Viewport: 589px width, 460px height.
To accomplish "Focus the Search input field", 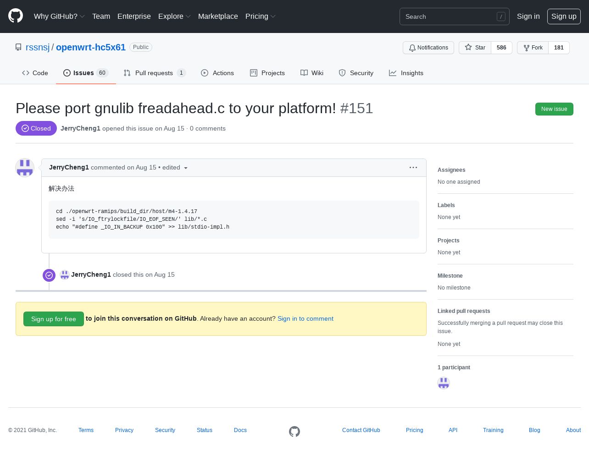I will [454, 16].
